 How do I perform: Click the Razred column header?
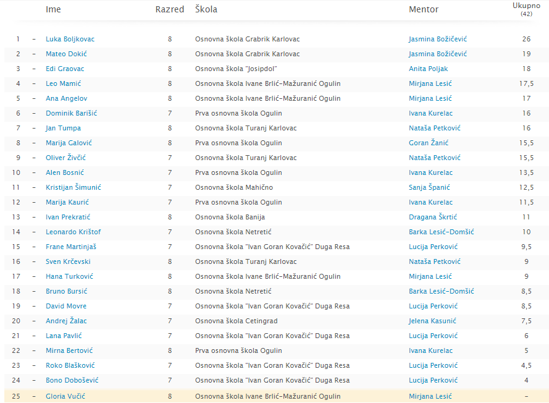point(170,9)
